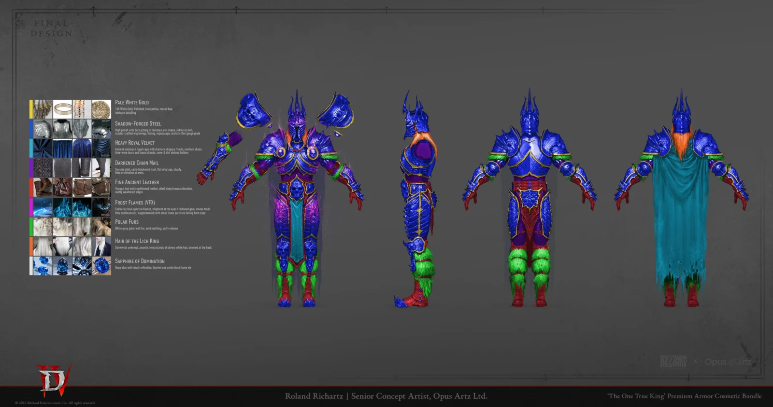Choose the green Polar Furs color swatch
The image size is (773, 407).
(x=31, y=227)
